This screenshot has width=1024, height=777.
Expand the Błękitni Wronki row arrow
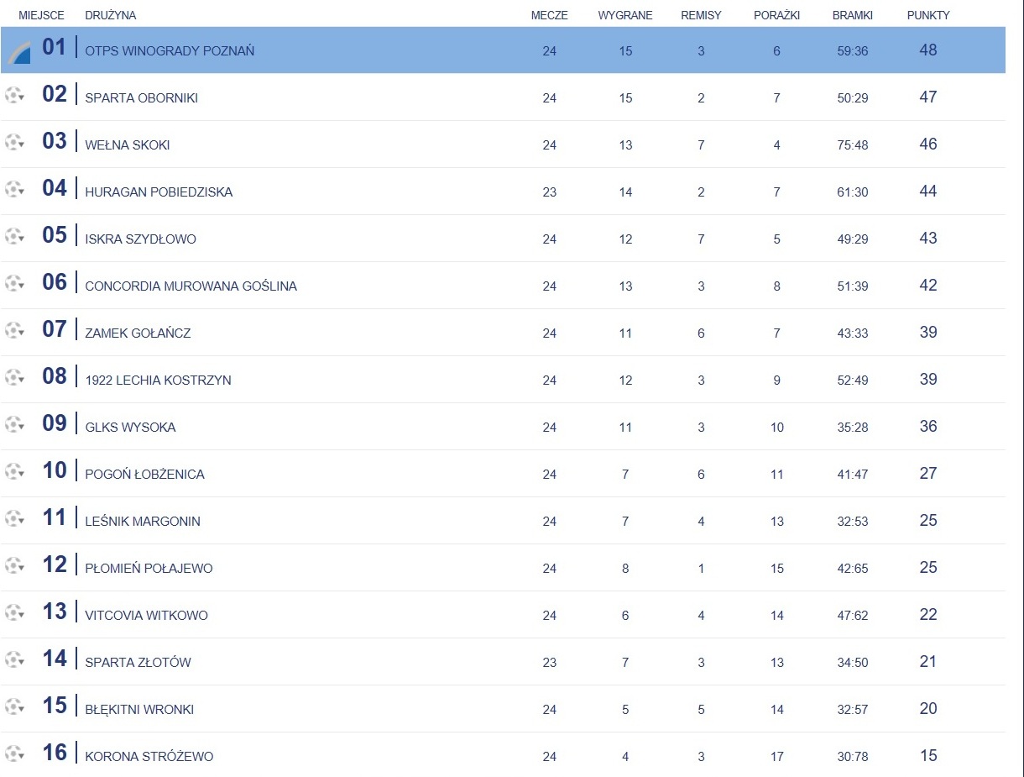22,710
